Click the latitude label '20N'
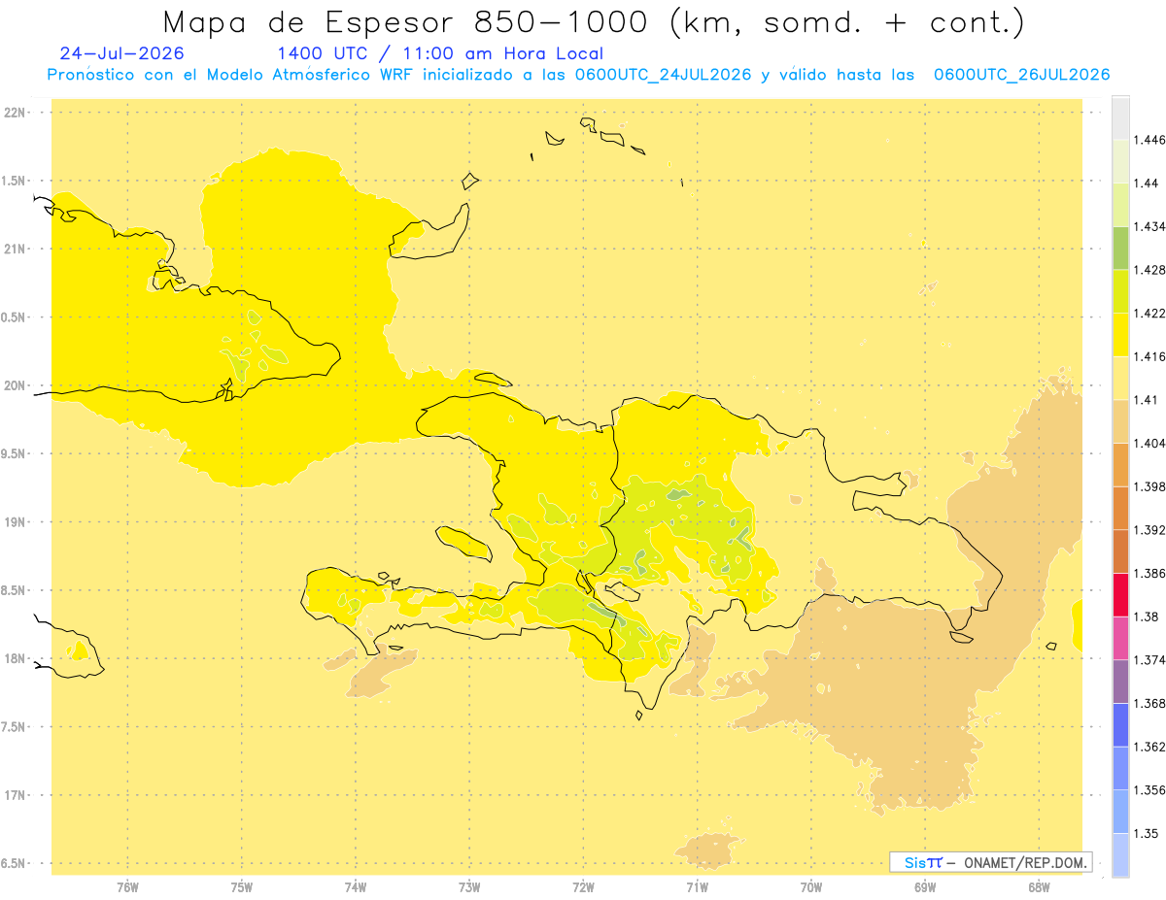Screen dimensions: 1166x900 click(15, 385)
